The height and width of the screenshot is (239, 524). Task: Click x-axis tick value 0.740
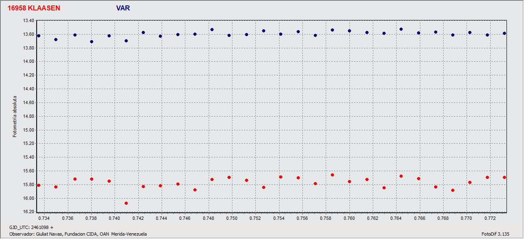114,218
